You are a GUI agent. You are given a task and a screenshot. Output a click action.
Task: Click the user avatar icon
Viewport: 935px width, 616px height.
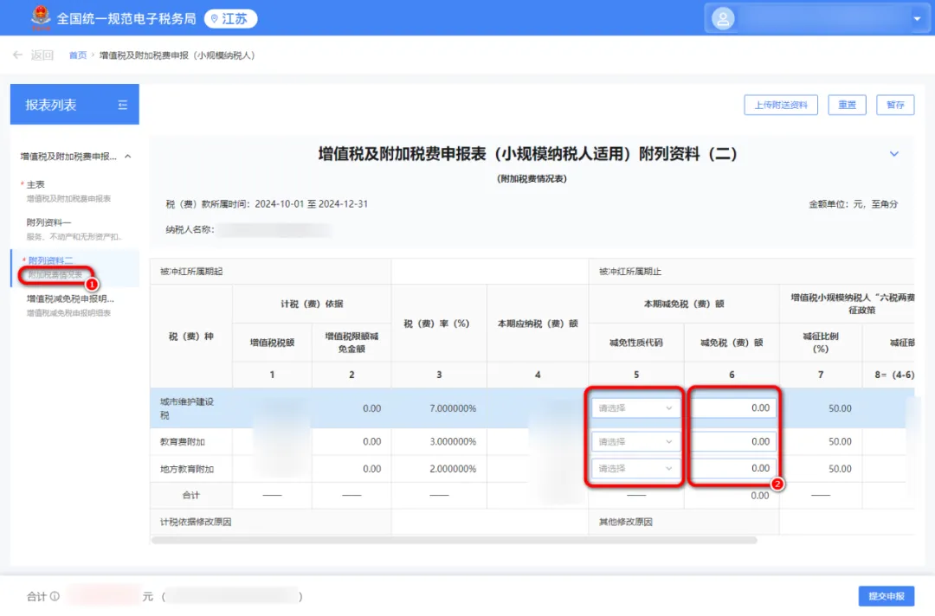coord(722,18)
